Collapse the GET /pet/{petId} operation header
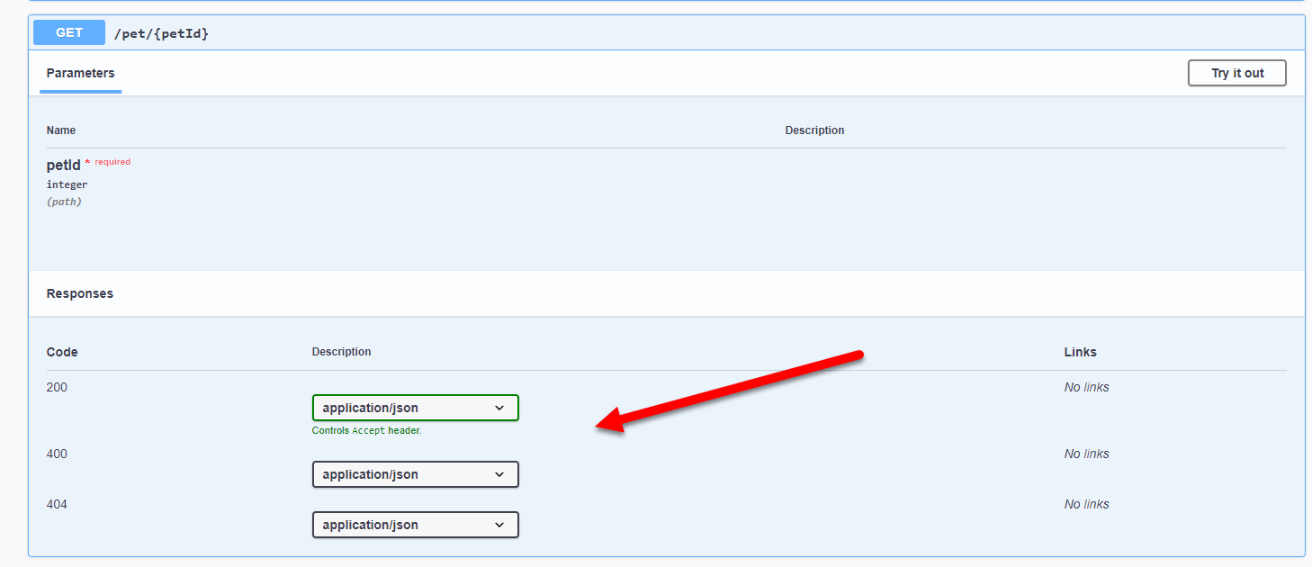The image size is (1312, 567). [x=667, y=33]
